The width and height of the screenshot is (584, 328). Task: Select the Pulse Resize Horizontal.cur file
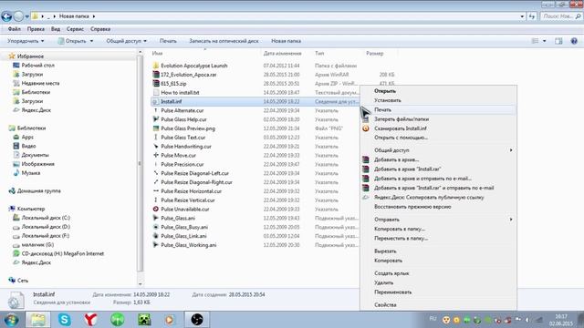click(x=191, y=191)
